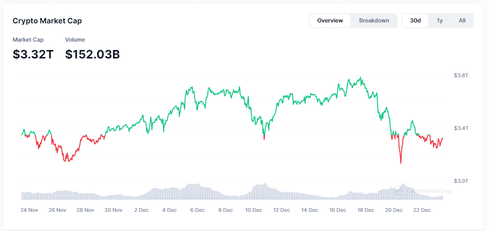Click the chart peak near 18 Dec
489x231 pixels.
(x=360, y=78)
